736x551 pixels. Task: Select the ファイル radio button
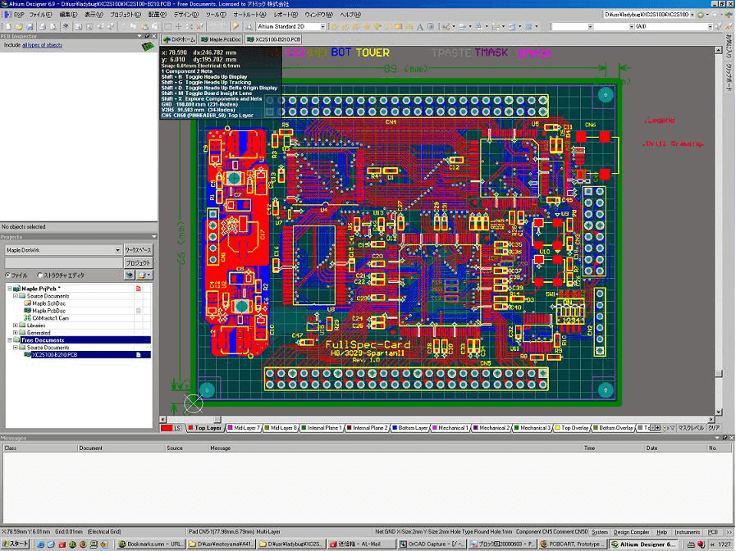click(x=7, y=275)
